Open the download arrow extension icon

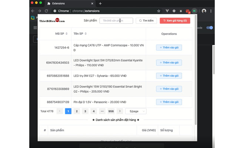(181, 11)
